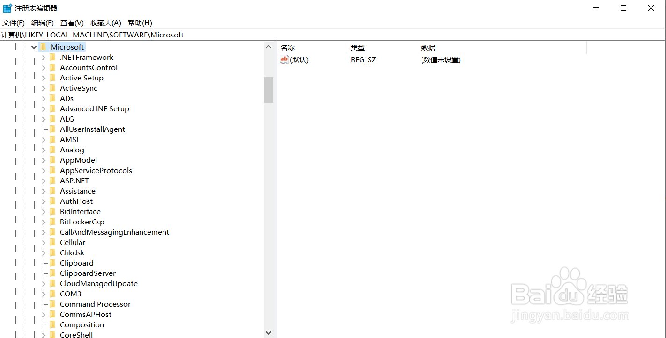Screen dimensions: 666x338
Task: Click the Registry Editor app icon in title bar
Action: [x=7, y=8]
